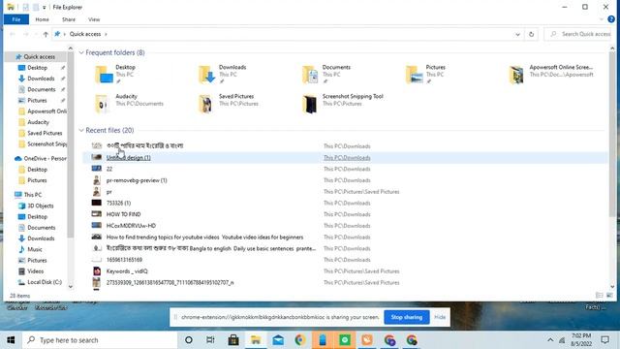The image size is (620, 349).
Task: Open Cortana circle icon on taskbar
Action: click(x=189, y=340)
